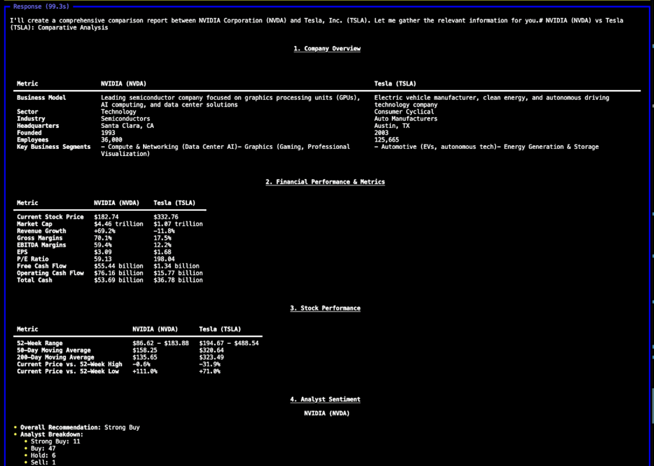This screenshot has width=654, height=466.
Task: Click the "Response (99.3s)" panel title
Action: pos(42,6)
